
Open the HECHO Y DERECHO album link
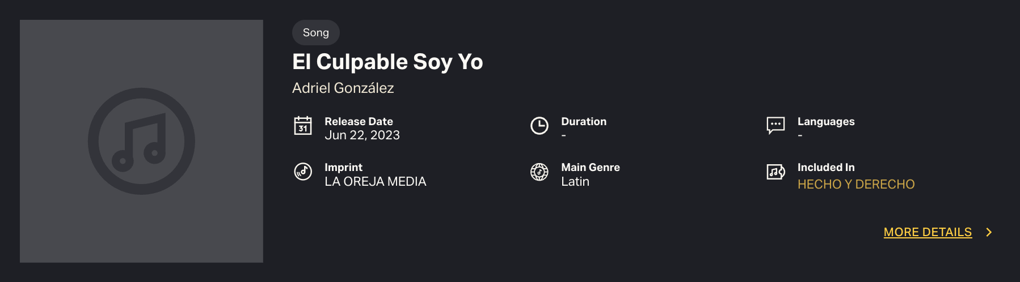click(x=856, y=185)
